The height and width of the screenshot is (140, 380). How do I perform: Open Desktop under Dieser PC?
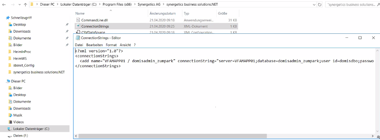20,95
